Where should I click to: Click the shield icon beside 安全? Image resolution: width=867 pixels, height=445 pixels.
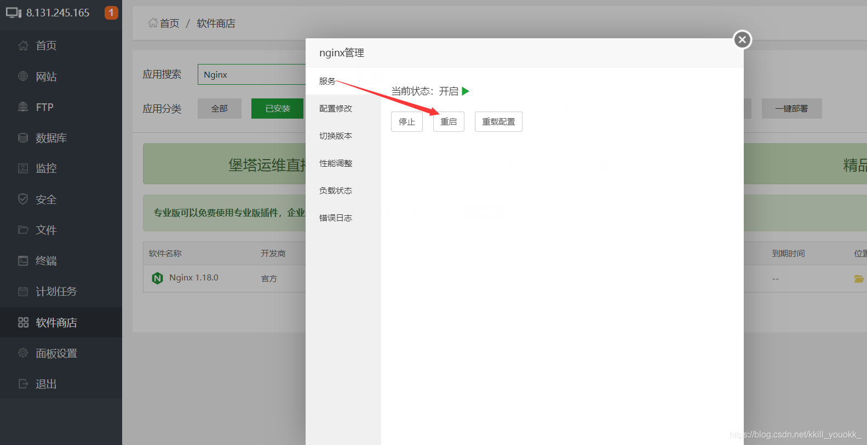[23, 199]
